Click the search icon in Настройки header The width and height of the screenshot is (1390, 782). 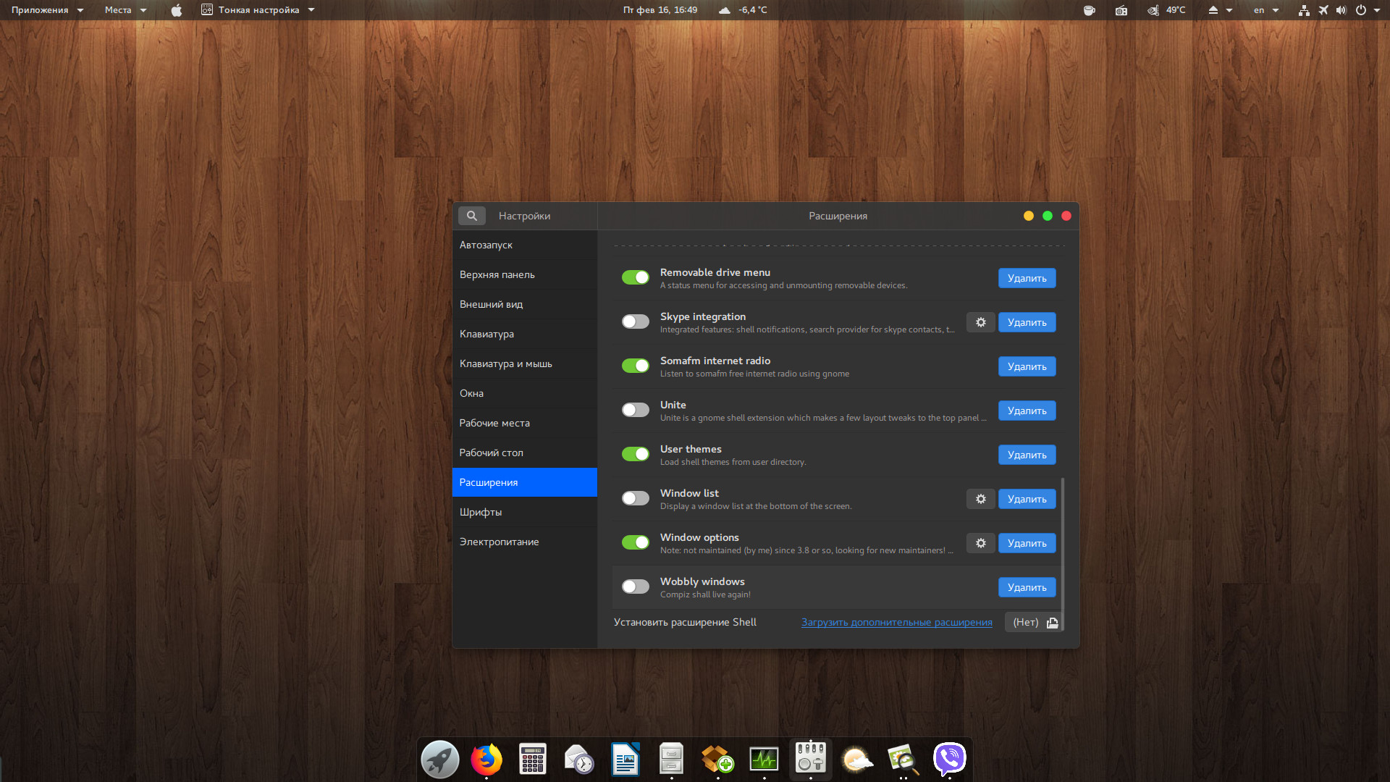[471, 216]
